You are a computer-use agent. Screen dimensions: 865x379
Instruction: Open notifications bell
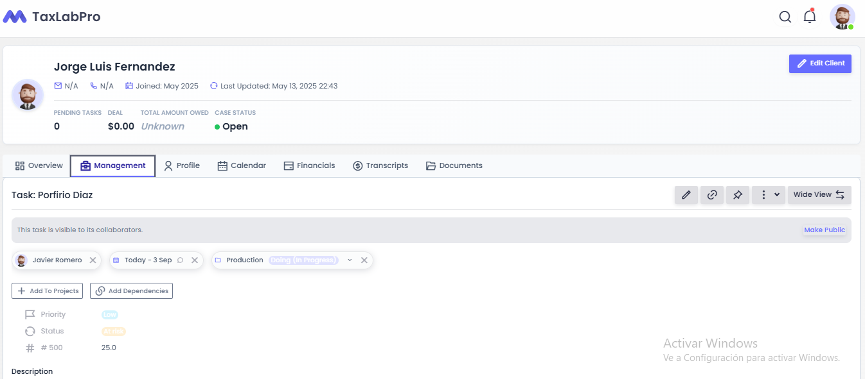pos(810,17)
